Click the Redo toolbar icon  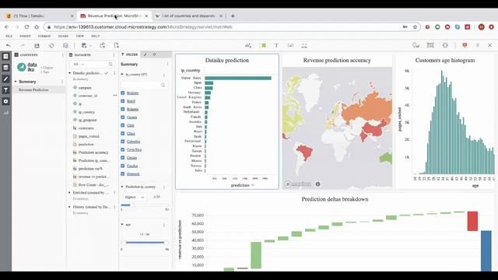(x=23, y=46)
